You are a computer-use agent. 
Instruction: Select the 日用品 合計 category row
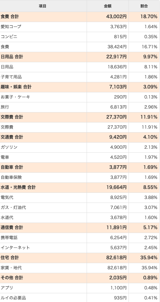point(80,57)
